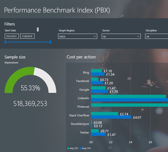Screen dimensions: 168x152
Task: Click Stack Overflow Avg CPC teal bar
Action: pos(105,114)
